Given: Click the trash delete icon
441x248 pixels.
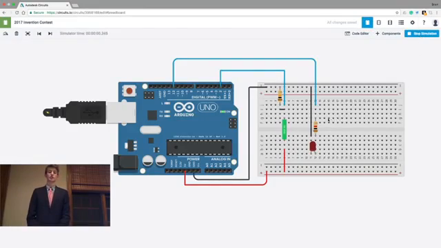Looking at the screenshot, I should pos(17,34).
